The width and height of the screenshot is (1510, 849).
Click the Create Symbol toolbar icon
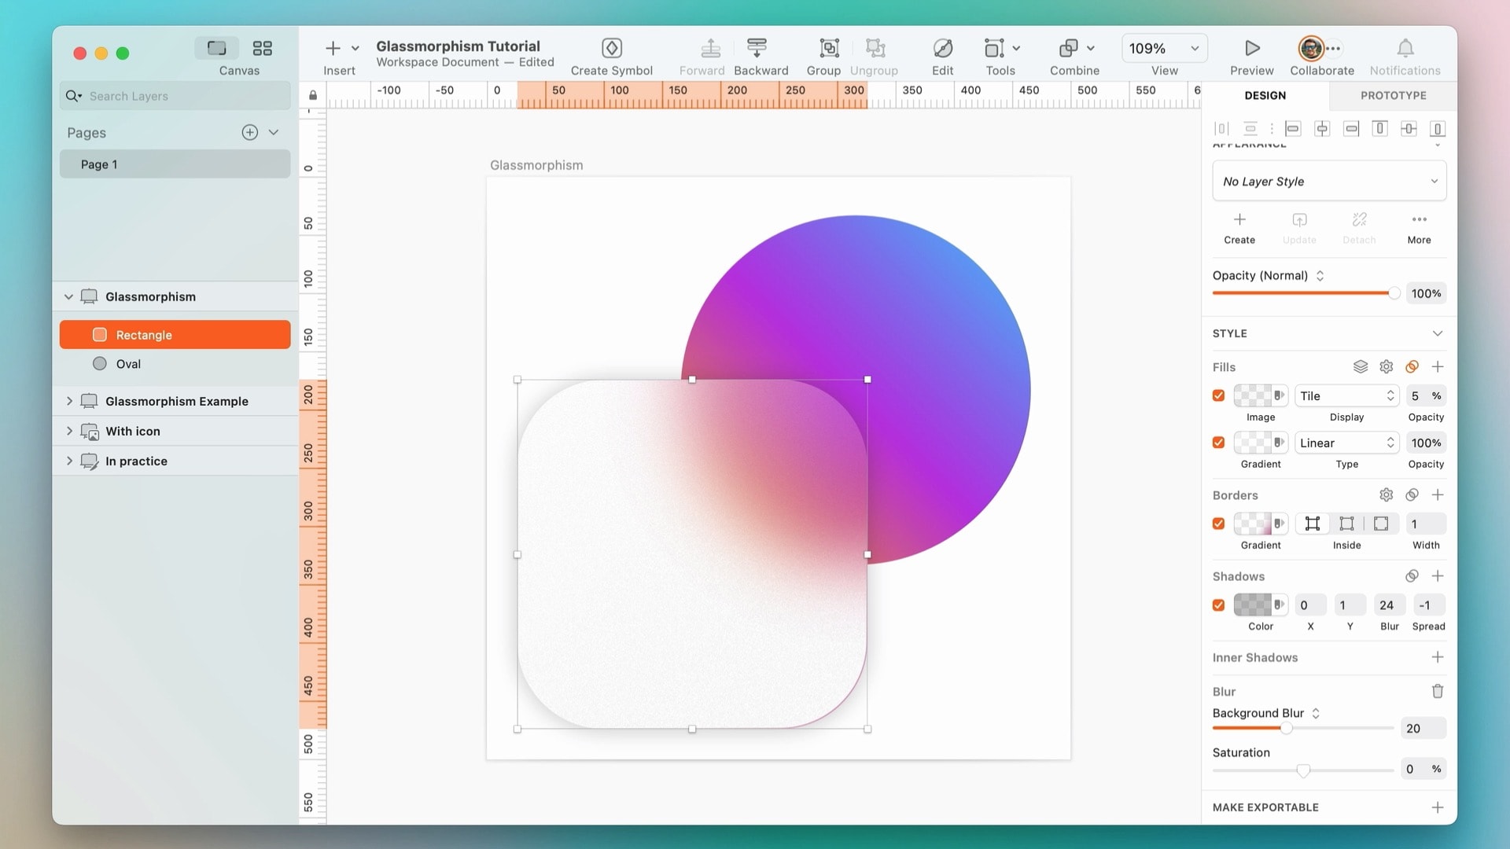[x=611, y=49]
